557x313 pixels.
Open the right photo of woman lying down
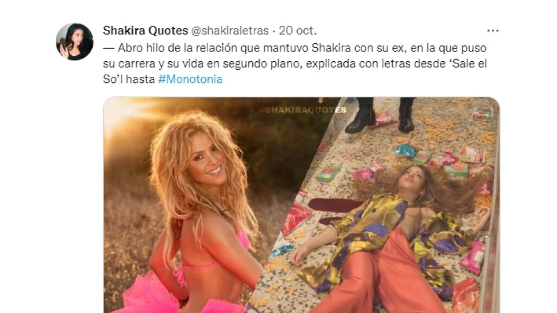390,205
